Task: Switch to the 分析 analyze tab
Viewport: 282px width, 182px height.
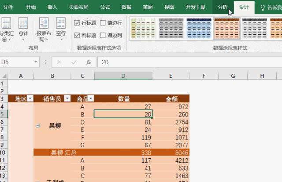Action: click(223, 7)
